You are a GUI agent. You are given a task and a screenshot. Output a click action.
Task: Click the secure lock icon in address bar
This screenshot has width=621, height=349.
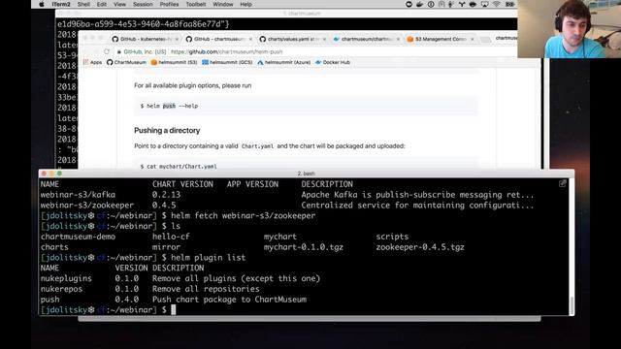coord(118,51)
